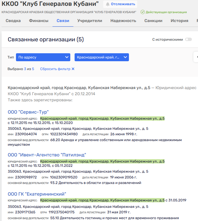Open ООО "Сервис-Тур" company link

pyautogui.click(x=28, y=112)
